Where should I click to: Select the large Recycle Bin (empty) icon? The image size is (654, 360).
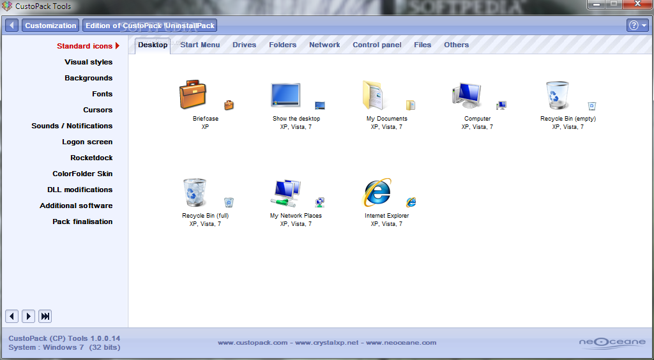(x=558, y=95)
